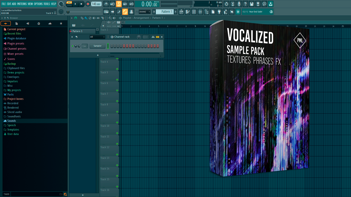Screen dimensions: 351x197
Task: Open the (none) snap selector dropdown
Action: coord(144,12)
